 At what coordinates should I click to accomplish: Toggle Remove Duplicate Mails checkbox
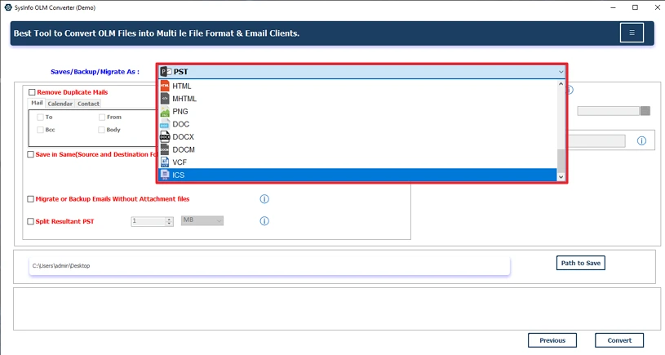[32, 92]
